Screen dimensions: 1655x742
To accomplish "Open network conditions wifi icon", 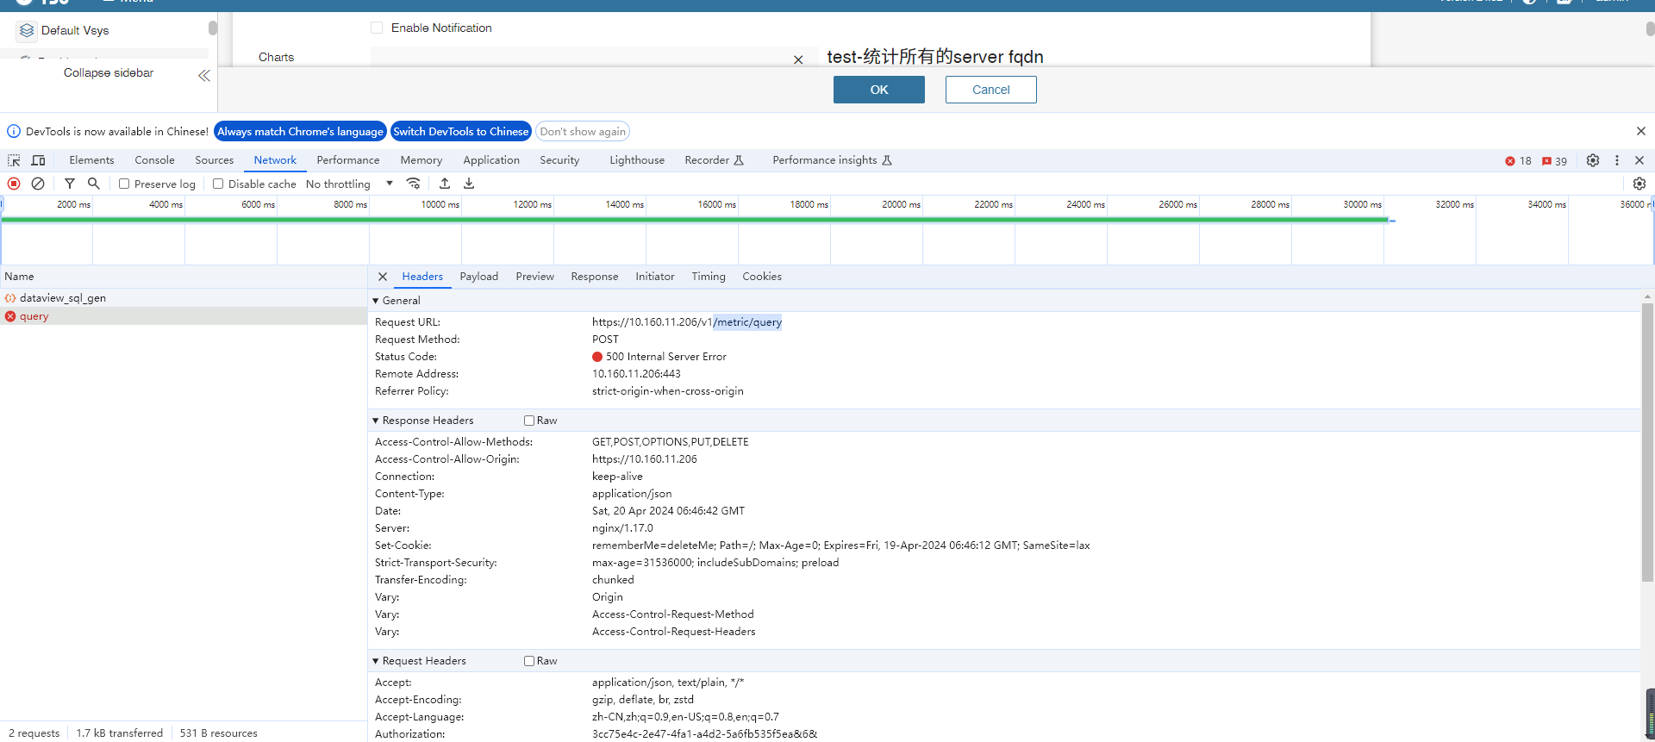I will point(414,184).
